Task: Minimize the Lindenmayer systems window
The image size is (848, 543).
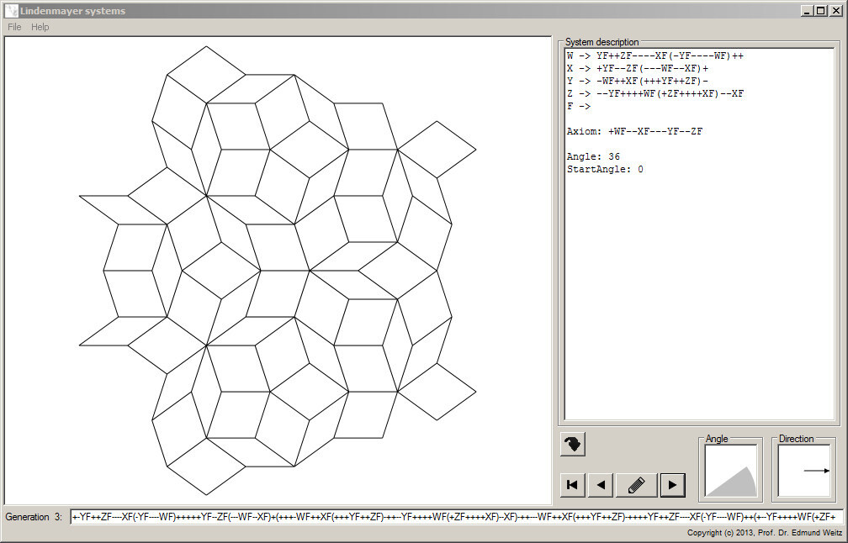Action: tap(808, 10)
